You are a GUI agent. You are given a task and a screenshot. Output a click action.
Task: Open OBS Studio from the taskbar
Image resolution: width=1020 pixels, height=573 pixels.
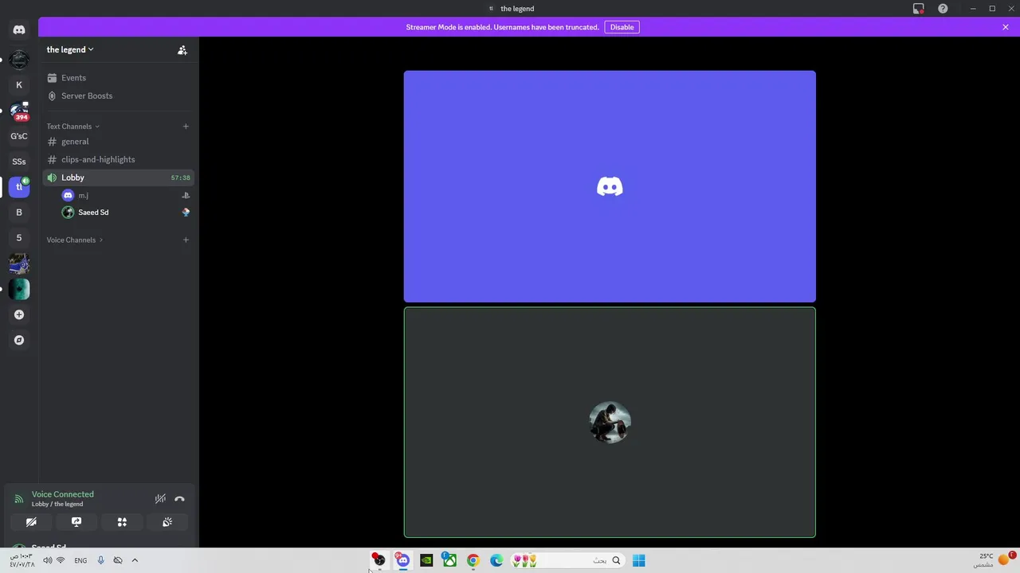(x=379, y=560)
